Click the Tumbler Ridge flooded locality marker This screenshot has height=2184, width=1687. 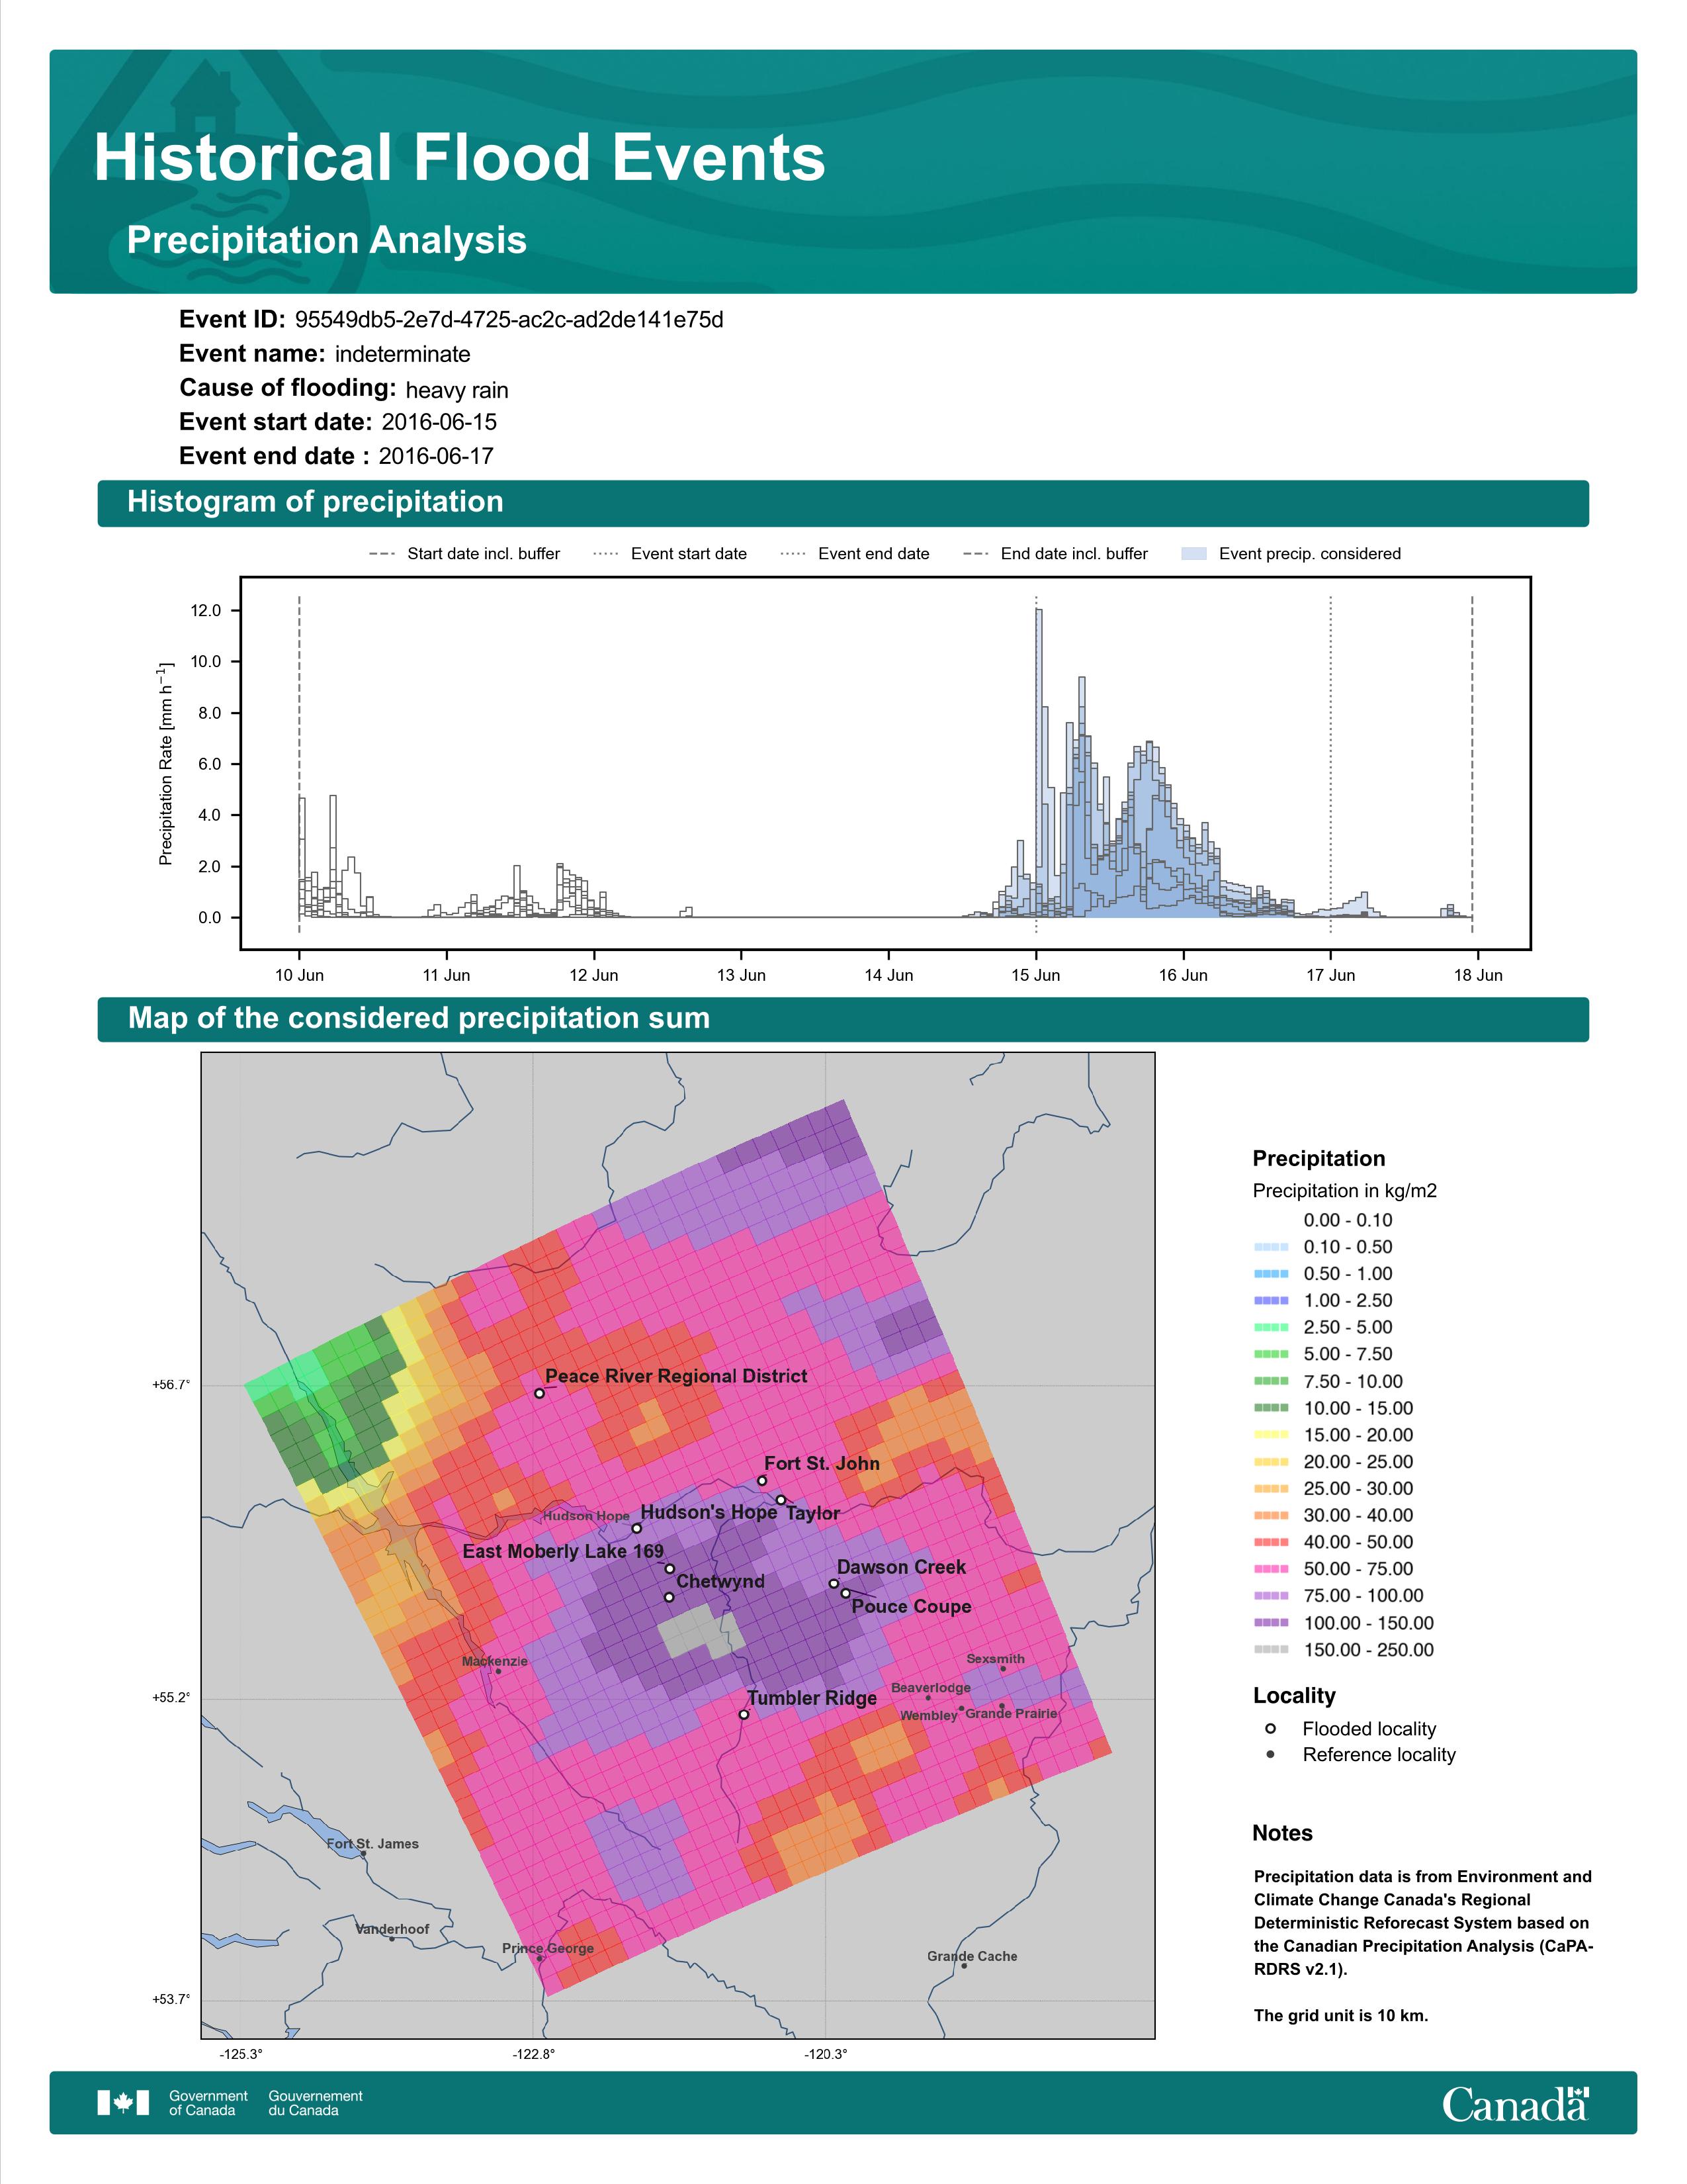[x=744, y=1714]
